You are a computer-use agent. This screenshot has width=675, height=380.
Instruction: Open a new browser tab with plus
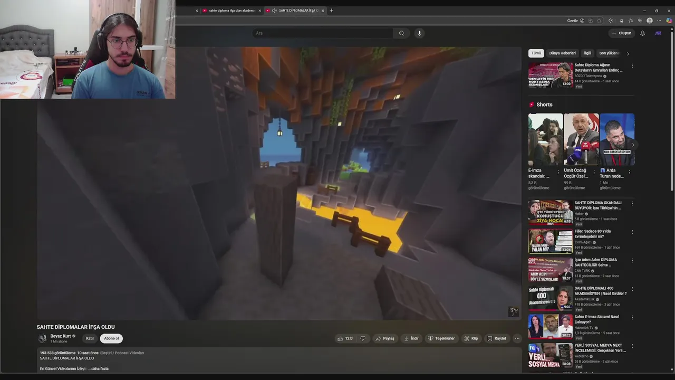(331, 11)
